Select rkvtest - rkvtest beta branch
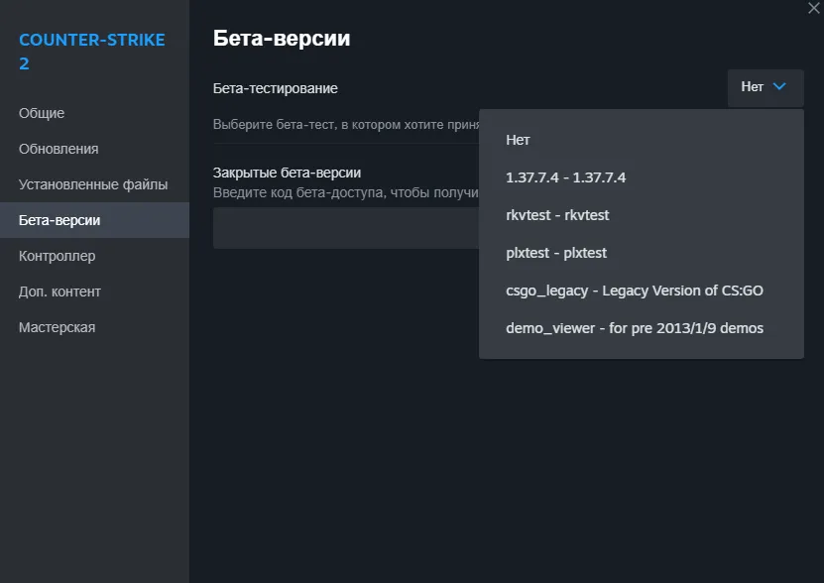 point(642,215)
